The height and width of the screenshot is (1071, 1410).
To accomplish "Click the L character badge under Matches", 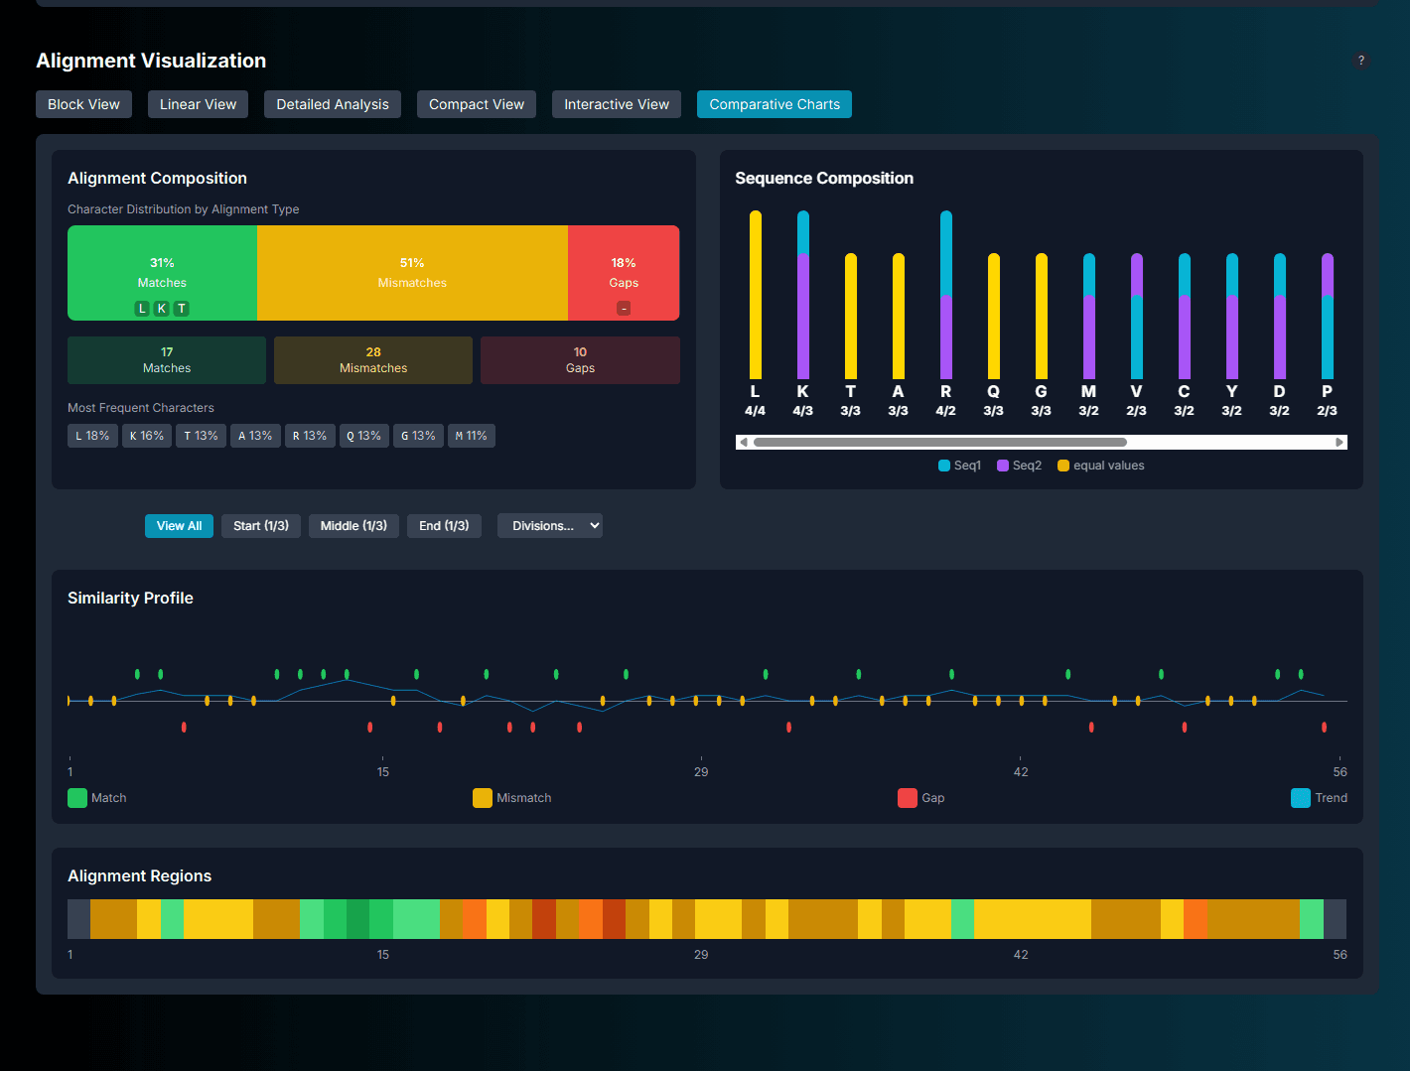I will pyautogui.click(x=141, y=308).
